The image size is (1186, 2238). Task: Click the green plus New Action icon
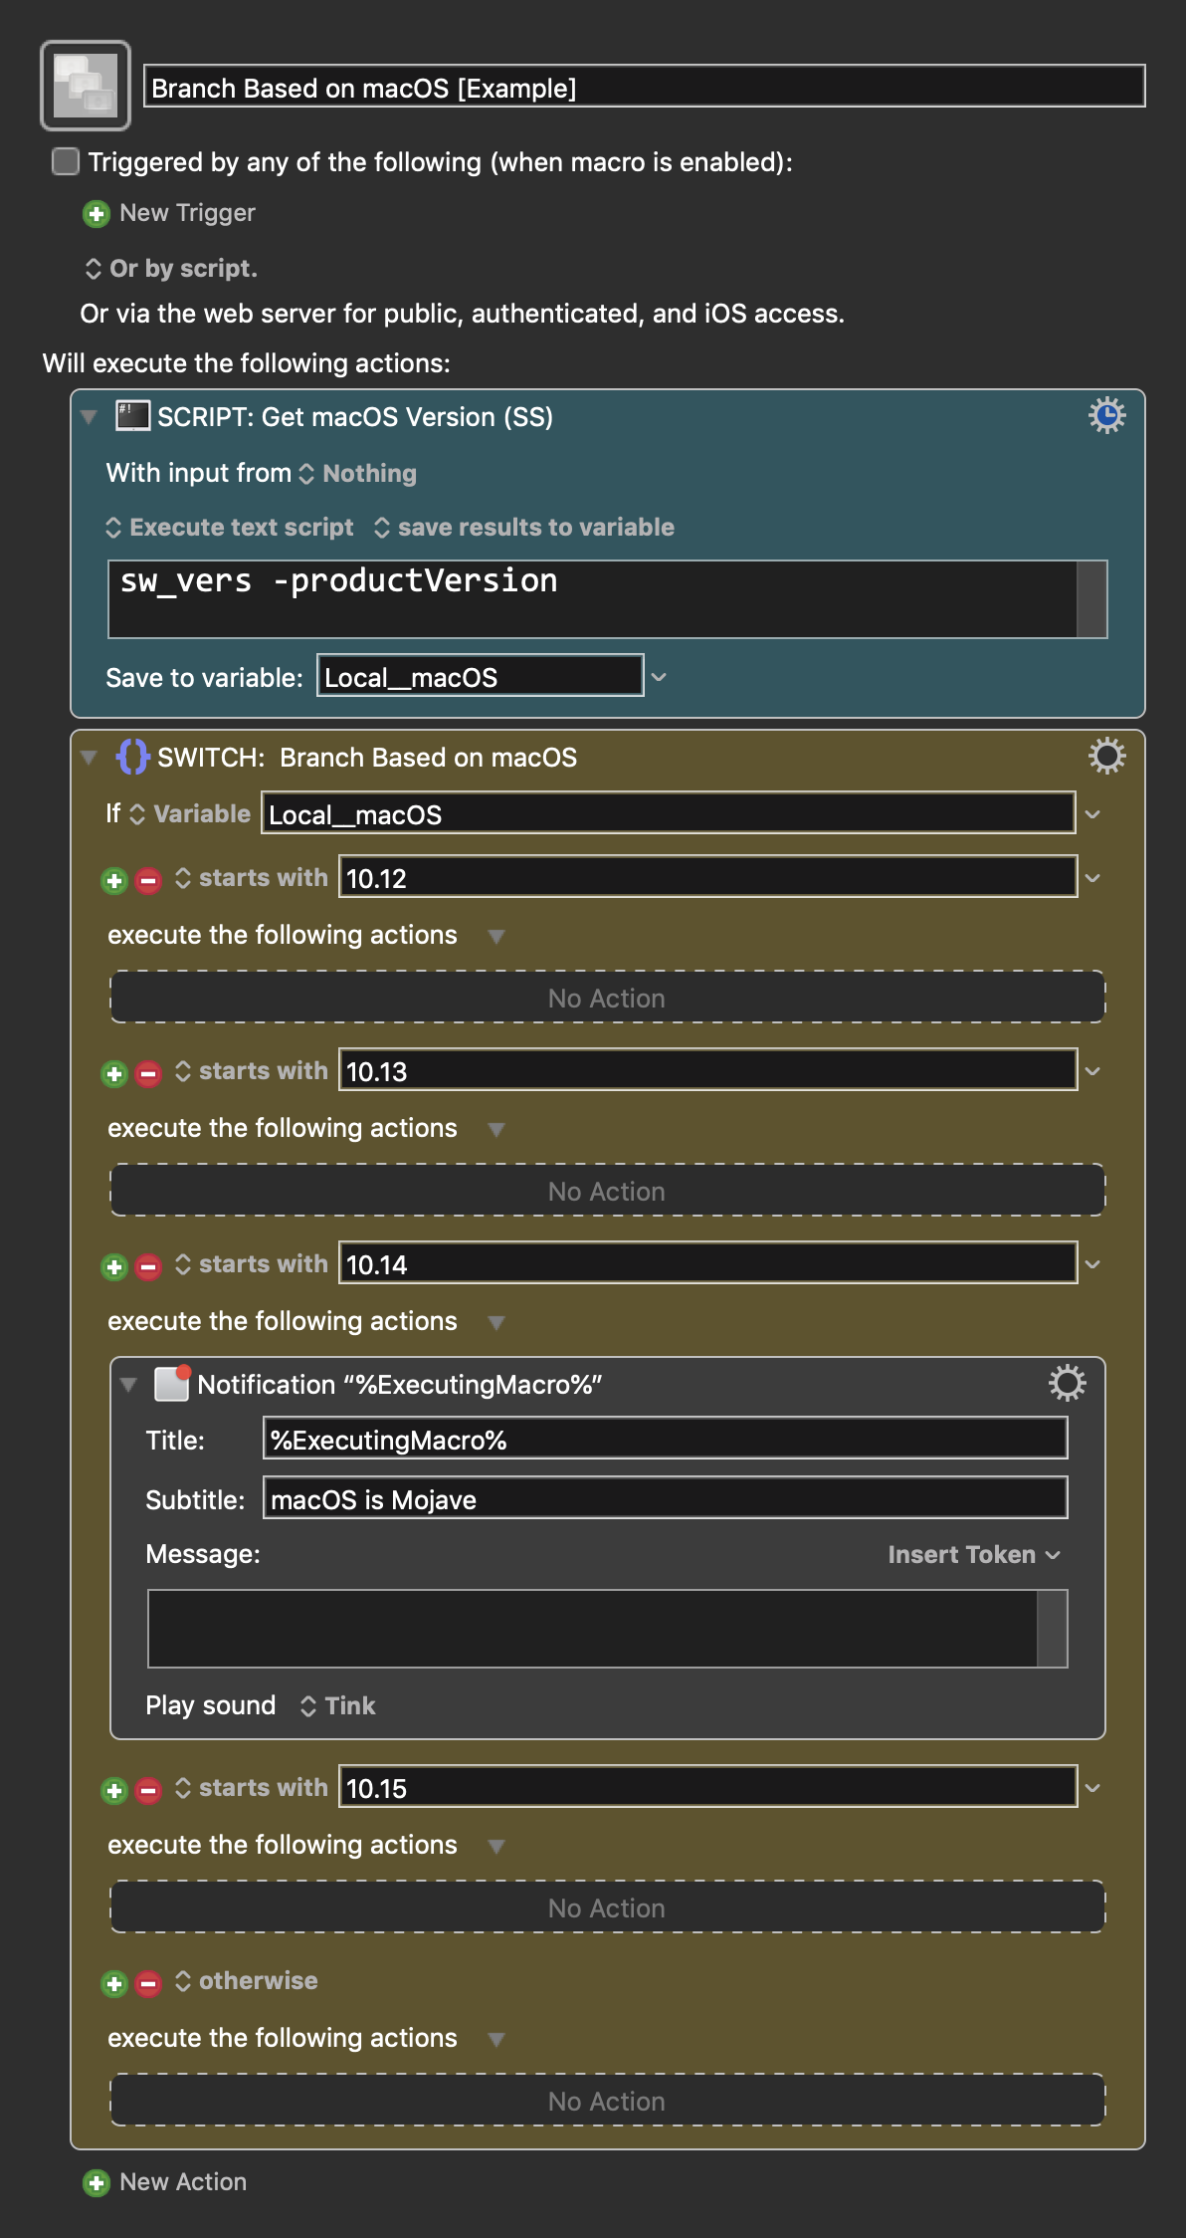(x=97, y=2182)
